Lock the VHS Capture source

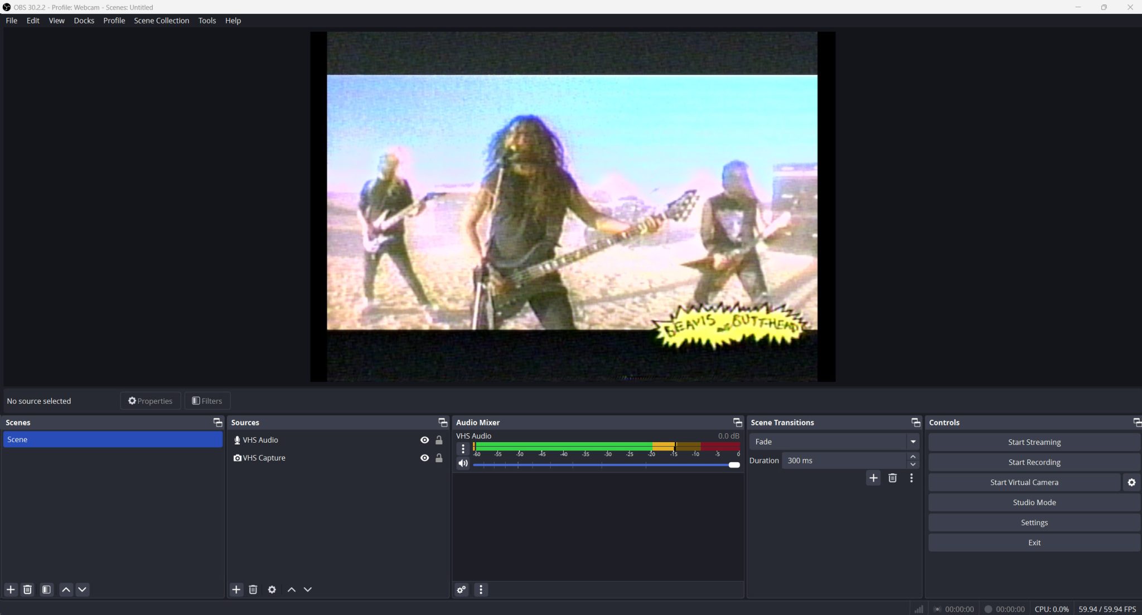point(439,458)
